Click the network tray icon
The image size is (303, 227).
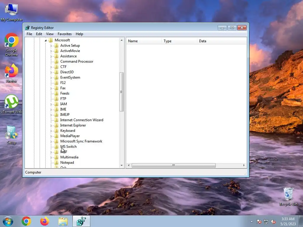266,221
